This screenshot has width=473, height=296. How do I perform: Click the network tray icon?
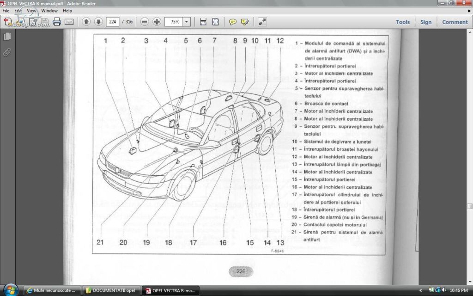(438, 290)
